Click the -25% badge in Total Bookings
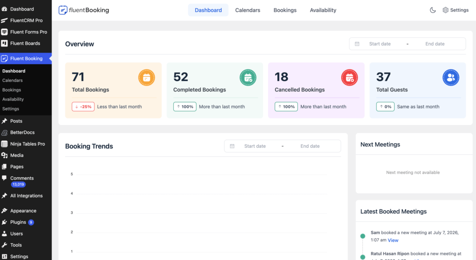The image size is (476, 260). (x=83, y=107)
